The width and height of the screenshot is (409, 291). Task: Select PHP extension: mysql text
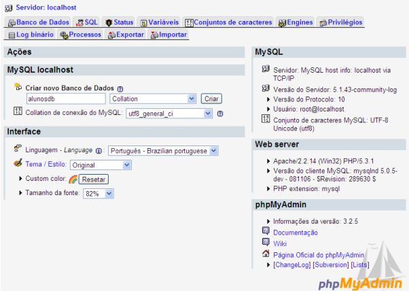306,189
